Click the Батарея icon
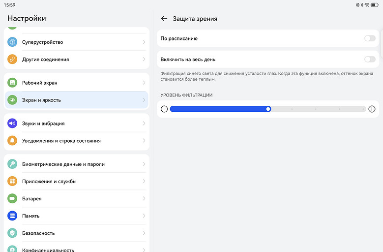 [x=12, y=199]
